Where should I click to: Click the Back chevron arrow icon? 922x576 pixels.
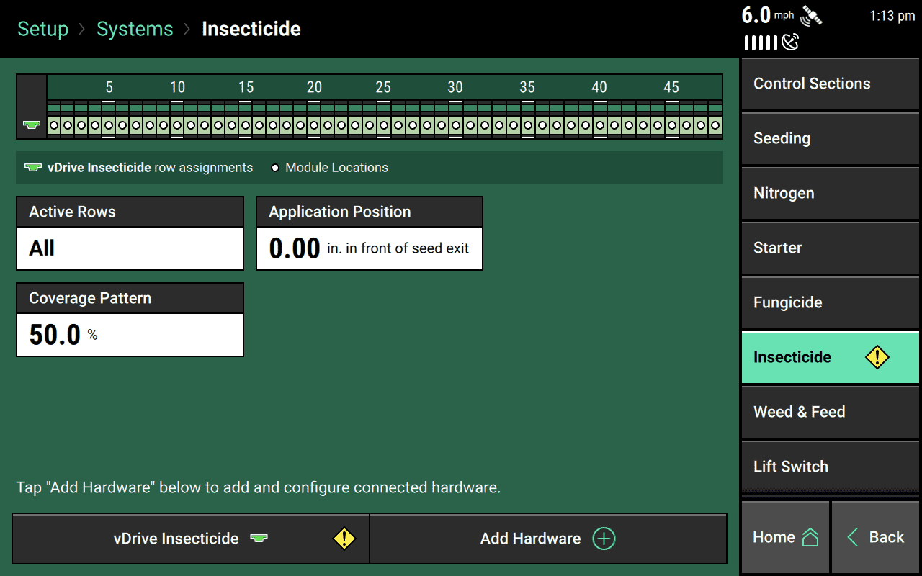(x=853, y=537)
